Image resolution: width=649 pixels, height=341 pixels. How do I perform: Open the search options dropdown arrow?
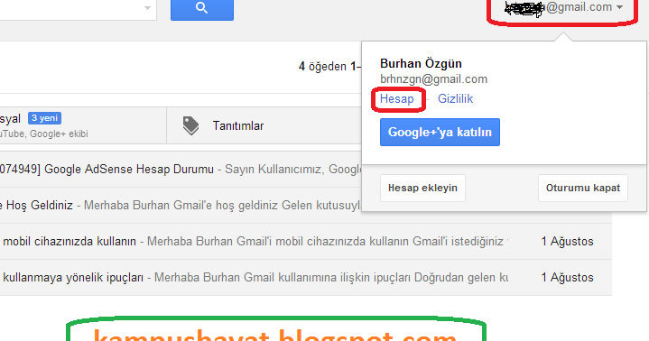(x=147, y=8)
